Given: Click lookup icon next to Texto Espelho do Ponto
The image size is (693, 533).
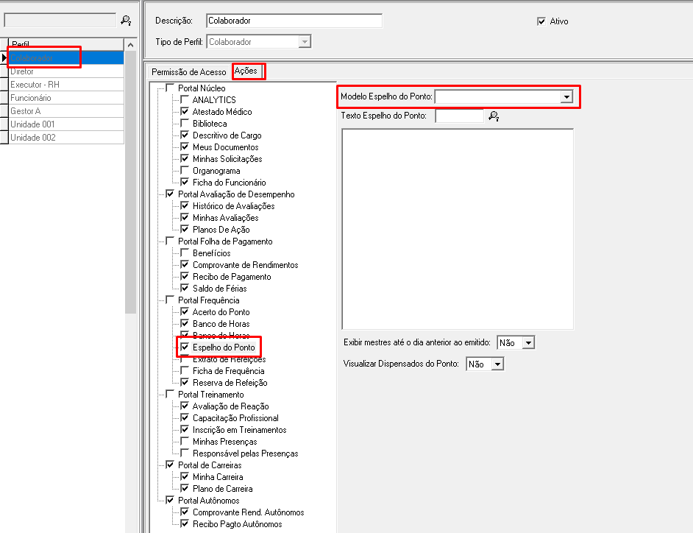Looking at the screenshot, I should pyautogui.click(x=494, y=116).
